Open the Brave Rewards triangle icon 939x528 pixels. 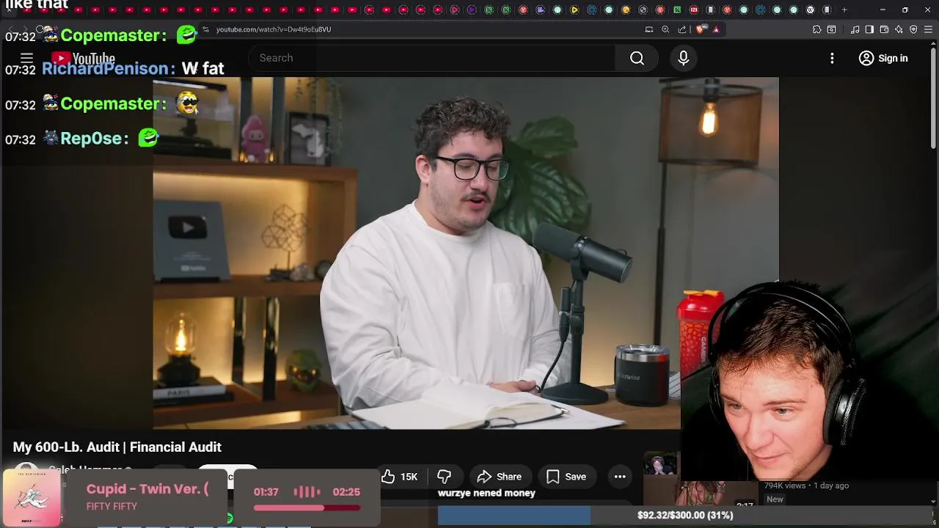(716, 29)
